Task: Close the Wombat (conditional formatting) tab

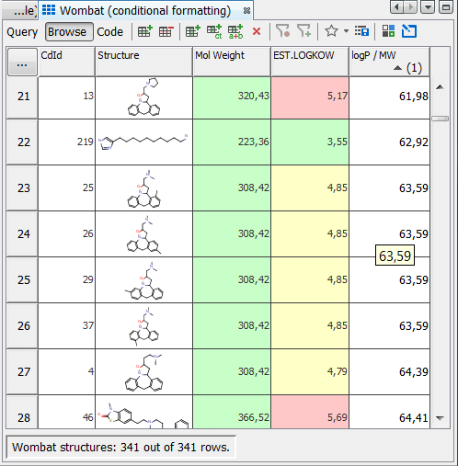Action: (246, 11)
